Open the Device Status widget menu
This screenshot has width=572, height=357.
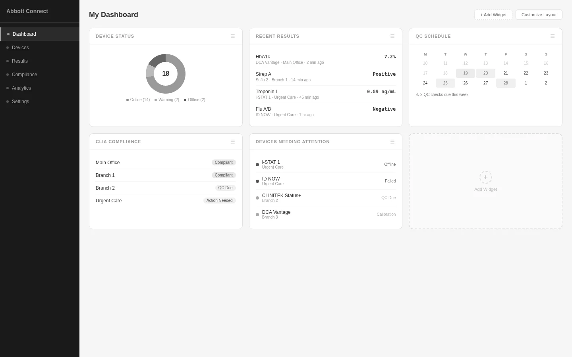pos(233,36)
